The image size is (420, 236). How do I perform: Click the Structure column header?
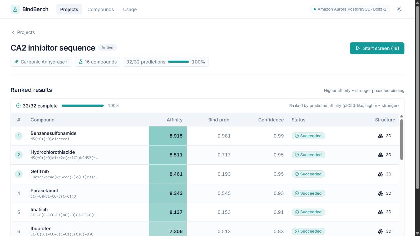[385, 120]
